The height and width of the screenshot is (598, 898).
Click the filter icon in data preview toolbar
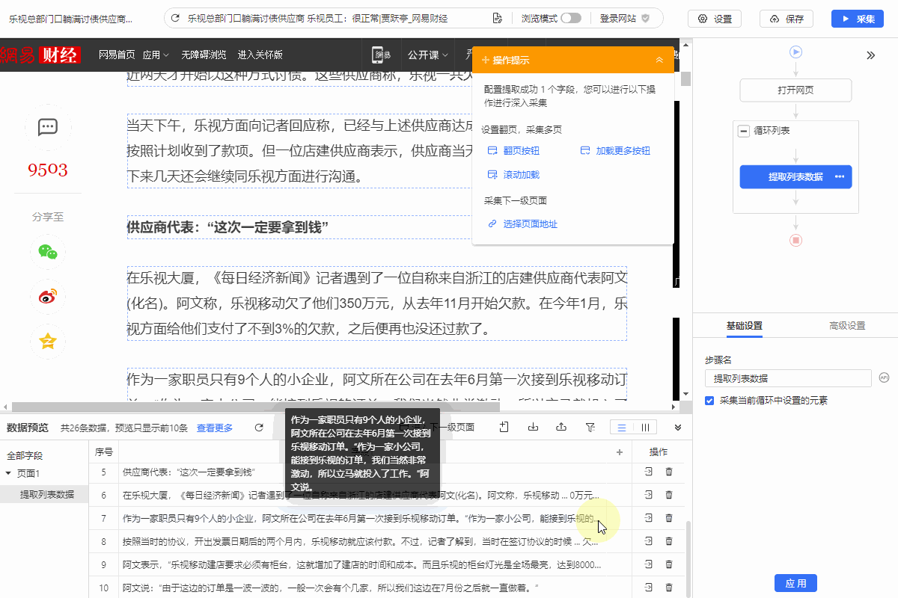coord(590,428)
